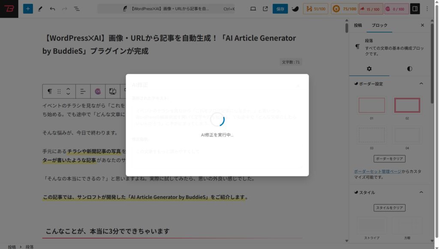Switch to the ブロック tab
Screen dimensions: 439x249
click(x=379, y=25)
